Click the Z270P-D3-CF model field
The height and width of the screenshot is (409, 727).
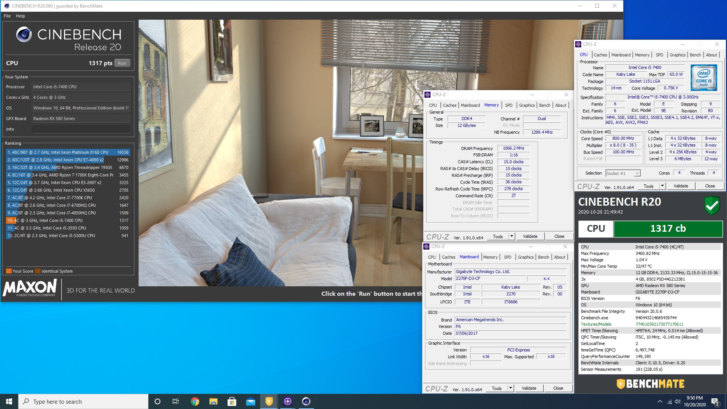click(x=490, y=279)
